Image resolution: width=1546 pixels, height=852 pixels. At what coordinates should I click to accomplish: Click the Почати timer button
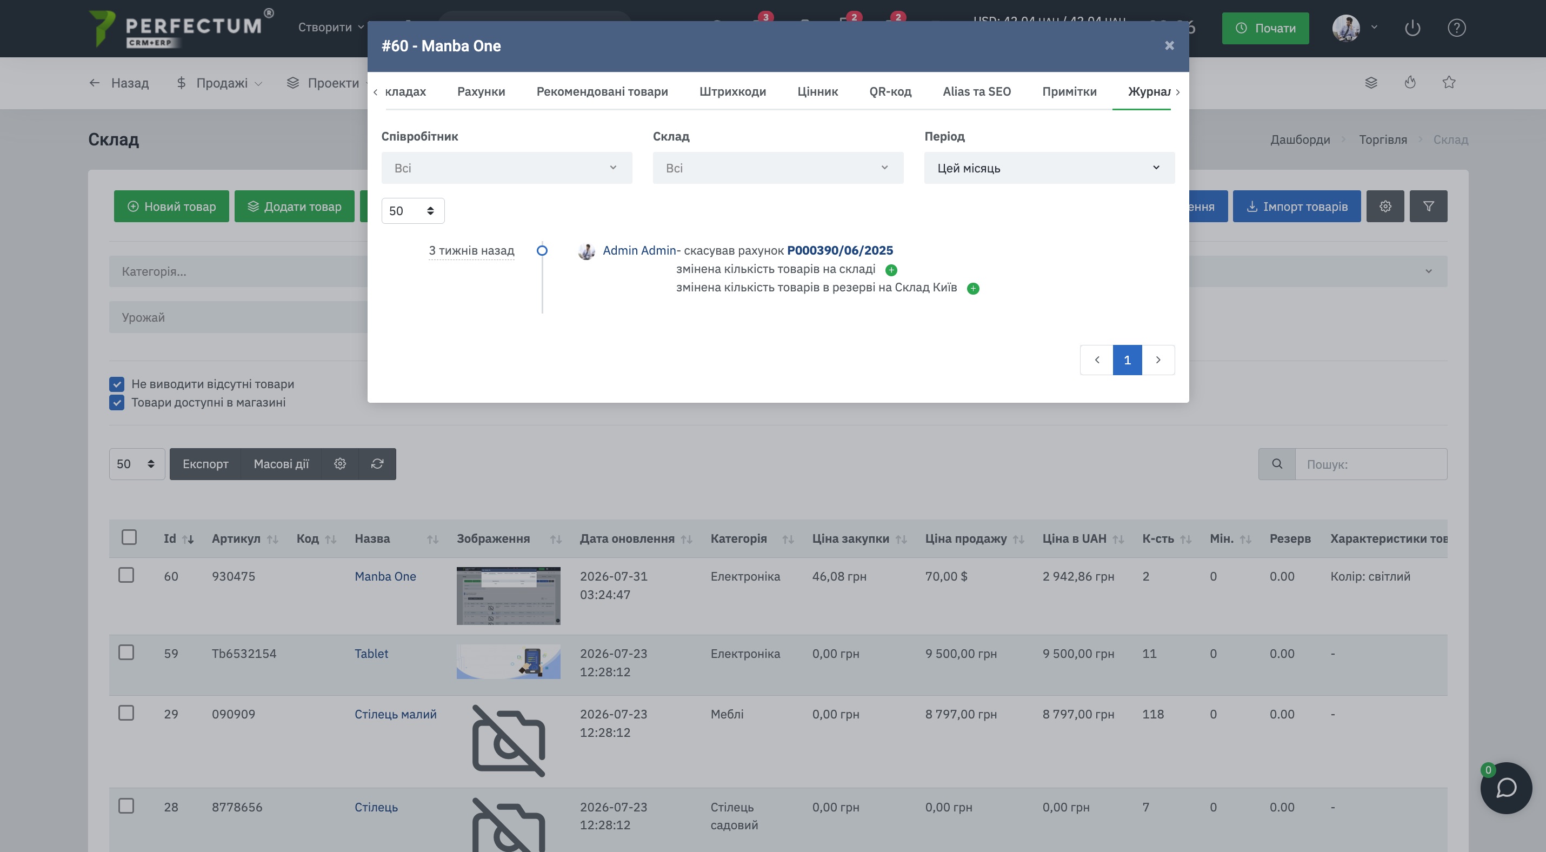tap(1265, 28)
